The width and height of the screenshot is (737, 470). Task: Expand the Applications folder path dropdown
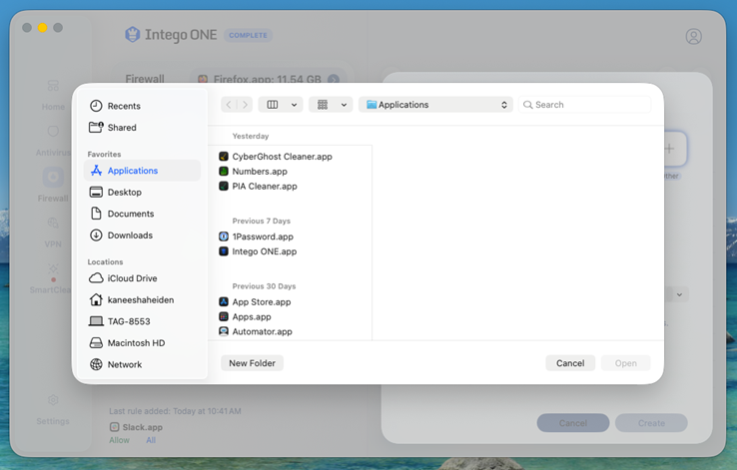[x=435, y=105]
